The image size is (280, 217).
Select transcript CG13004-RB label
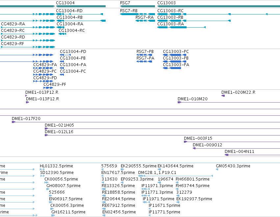click(70, 17)
